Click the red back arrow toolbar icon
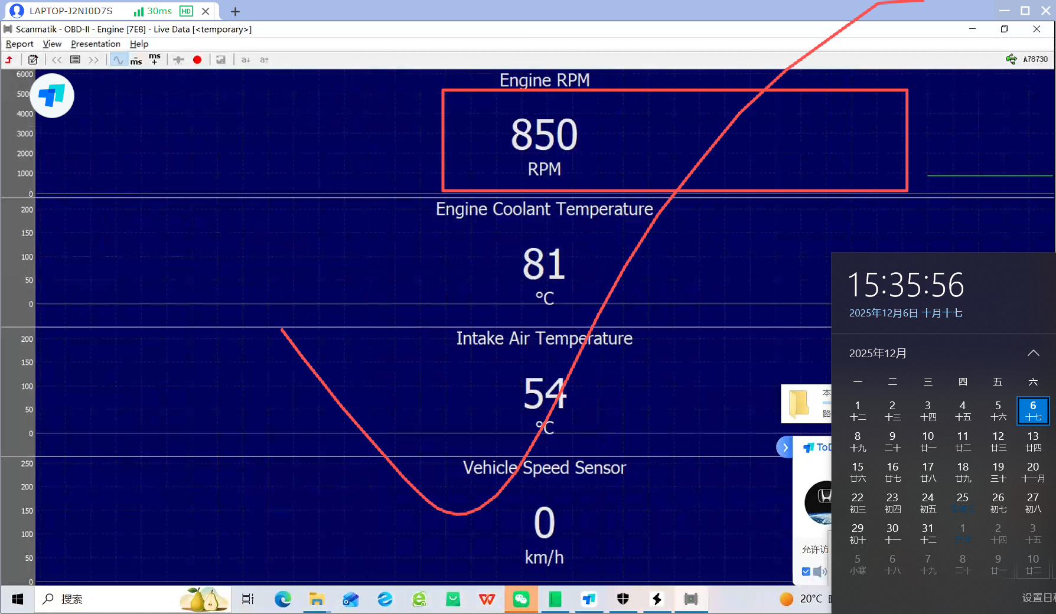Viewport: 1056px width, 614px height. click(x=9, y=60)
